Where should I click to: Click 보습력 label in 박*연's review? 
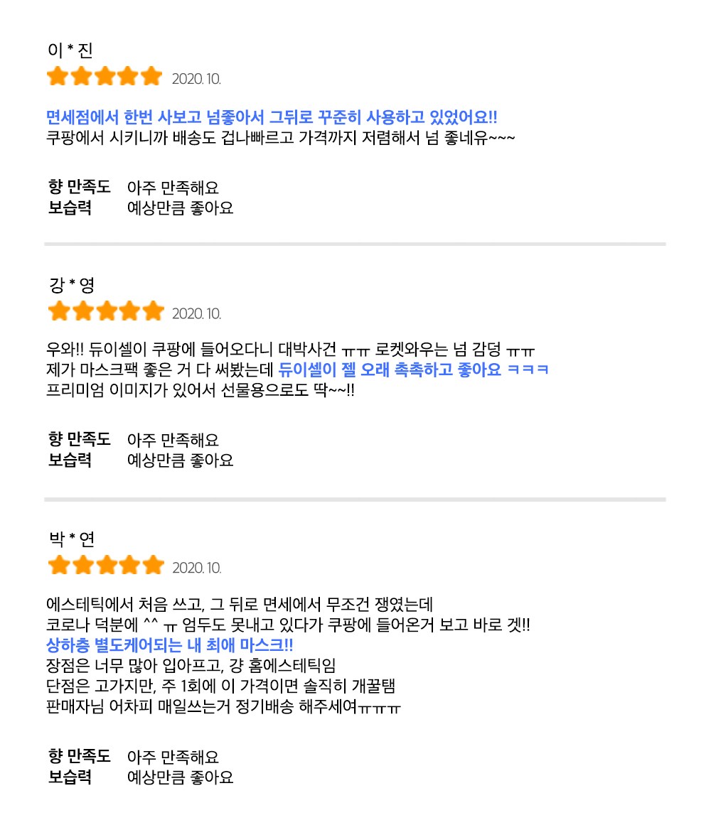(70, 777)
